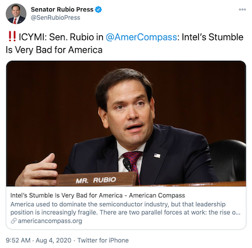The image size is (252, 248).
Task: Click the microphone in the photo
Action: (x=127, y=164)
